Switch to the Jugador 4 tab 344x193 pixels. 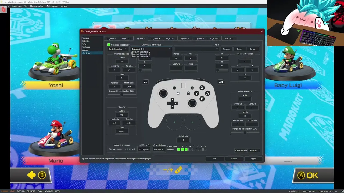pyautogui.click(x=155, y=38)
